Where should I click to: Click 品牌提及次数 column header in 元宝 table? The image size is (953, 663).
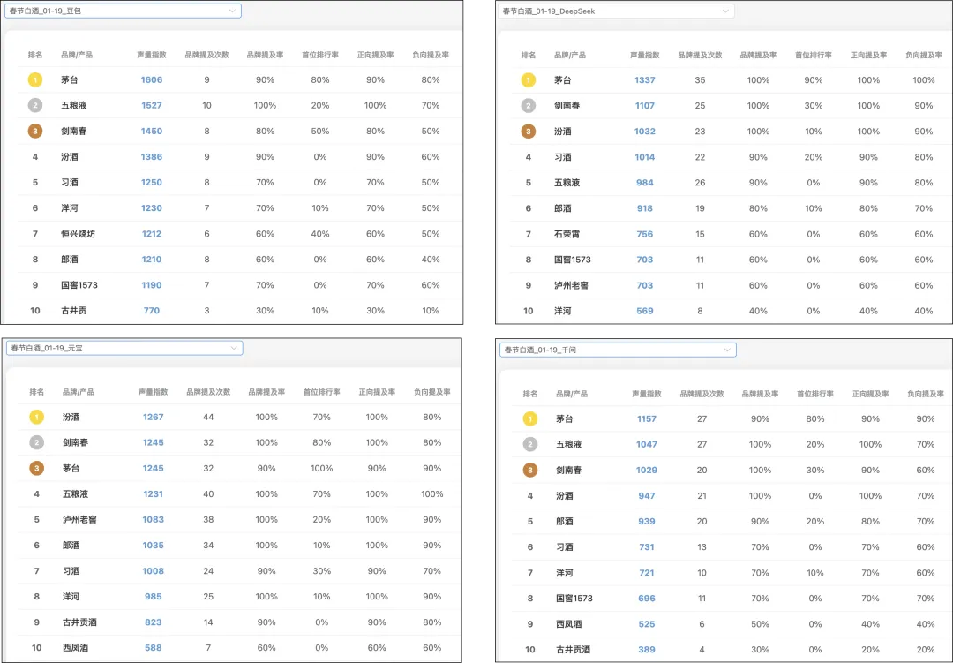click(208, 392)
